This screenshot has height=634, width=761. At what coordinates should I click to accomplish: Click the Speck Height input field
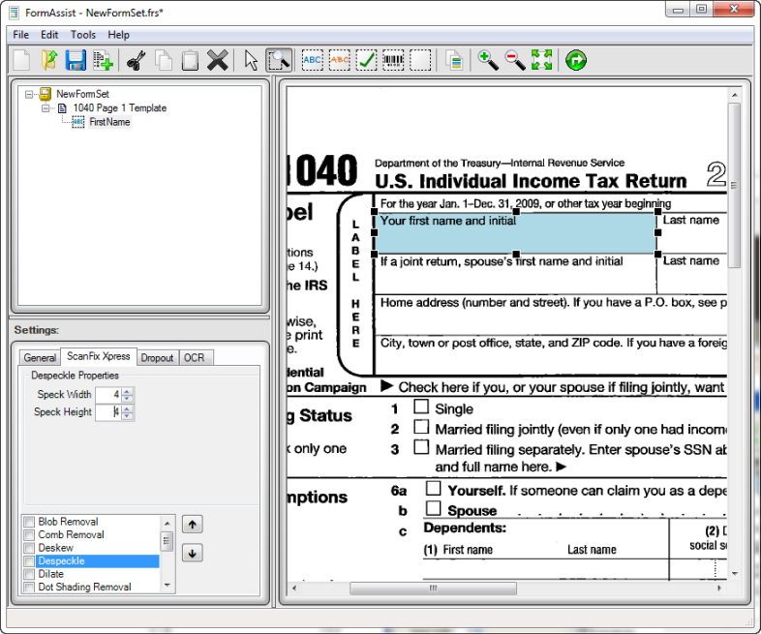pos(108,412)
